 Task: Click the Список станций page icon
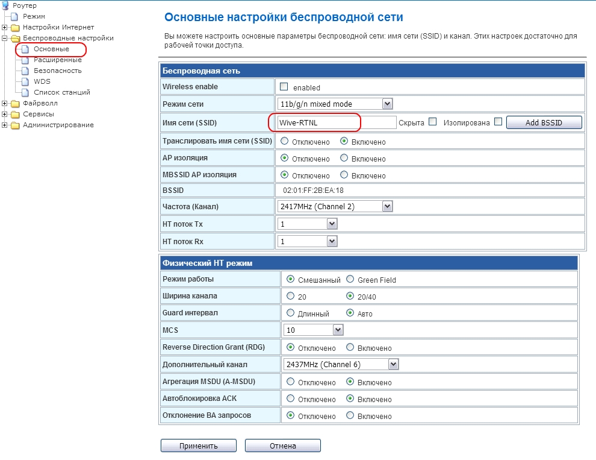click(x=25, y=92)
